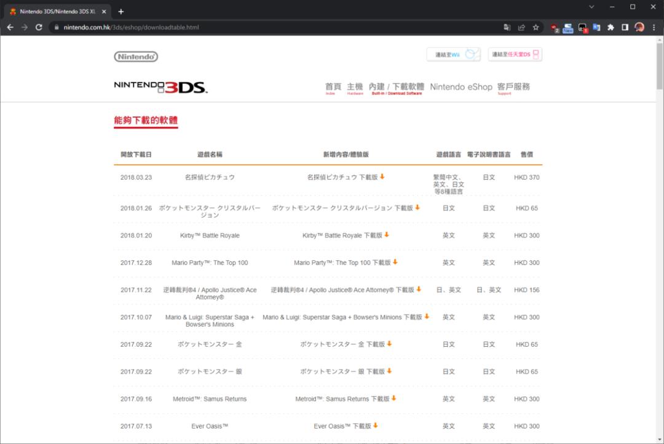This screenshot has height=444, width=664.
Task: Open the Nintendo eShop menu item
Action: click(461, 87)
